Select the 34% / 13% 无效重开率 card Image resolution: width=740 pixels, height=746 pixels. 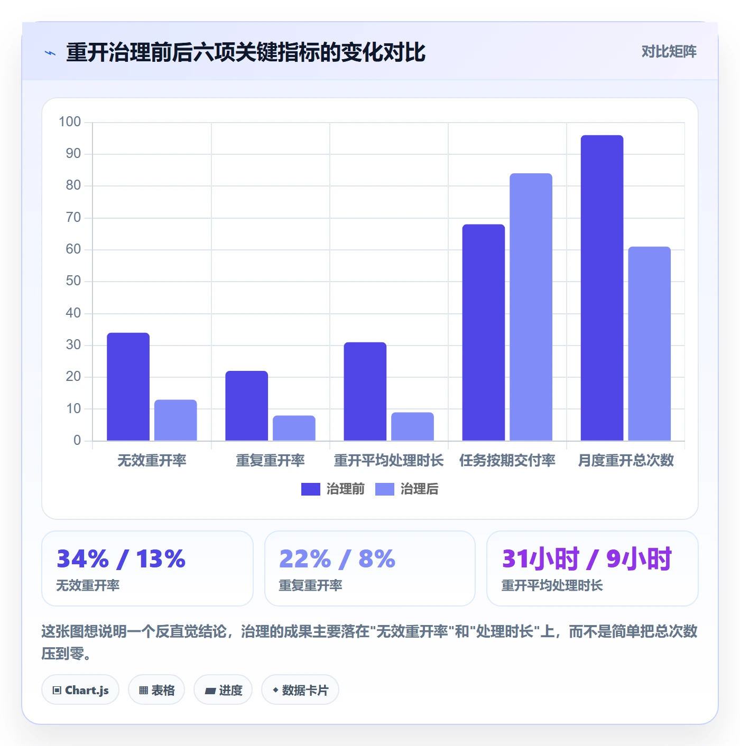point(147,568)
